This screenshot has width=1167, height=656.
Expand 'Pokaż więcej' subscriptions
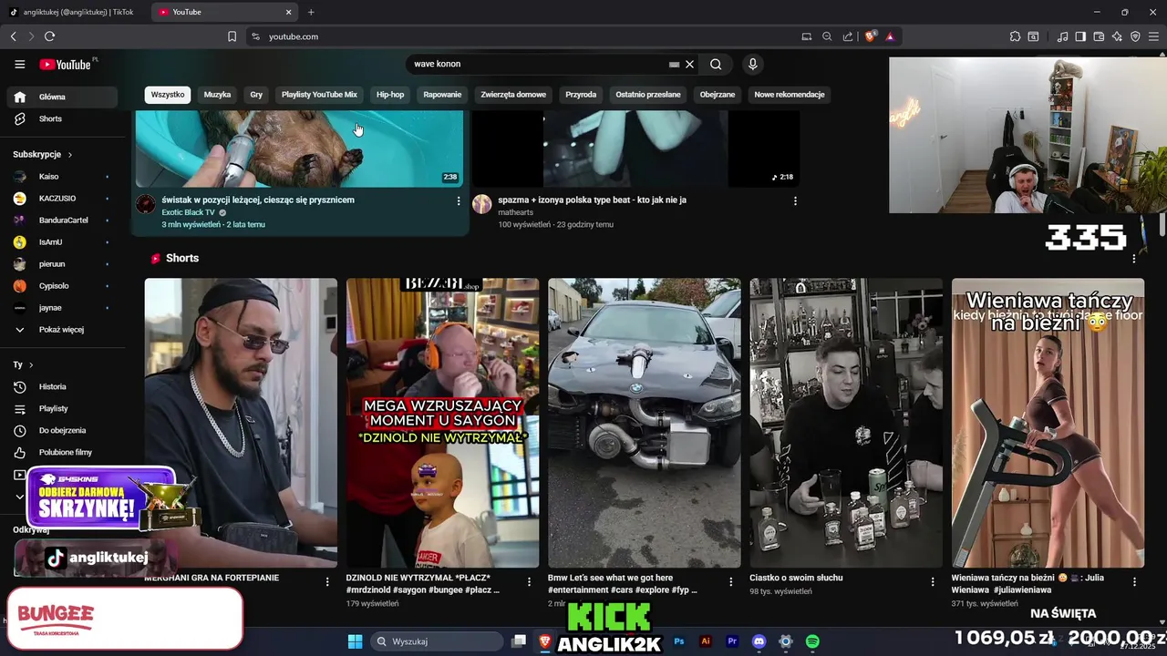pos(62,330)
